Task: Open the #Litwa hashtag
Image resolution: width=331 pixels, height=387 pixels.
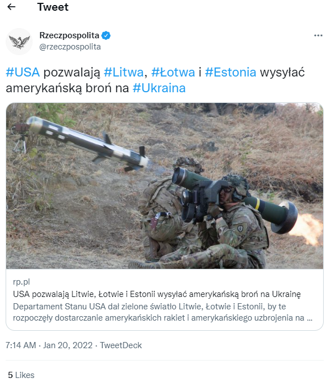Action: point(124,73)
